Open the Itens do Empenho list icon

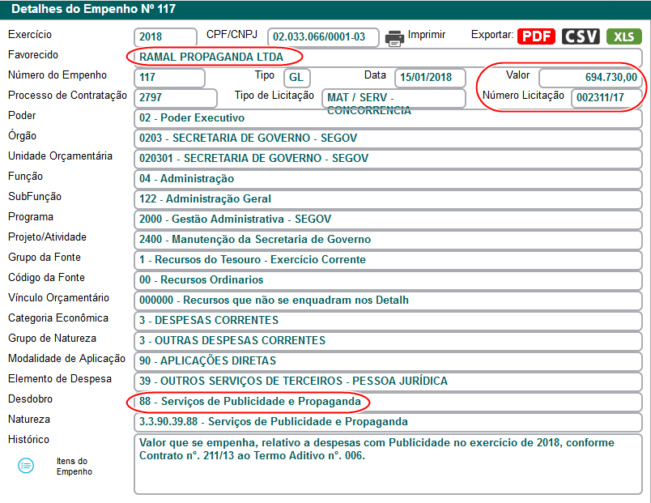[x=26, y=466]
